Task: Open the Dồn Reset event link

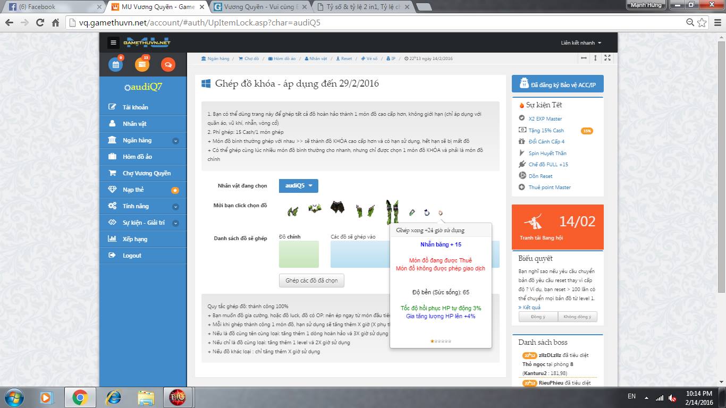Action: tap(541, 176)
